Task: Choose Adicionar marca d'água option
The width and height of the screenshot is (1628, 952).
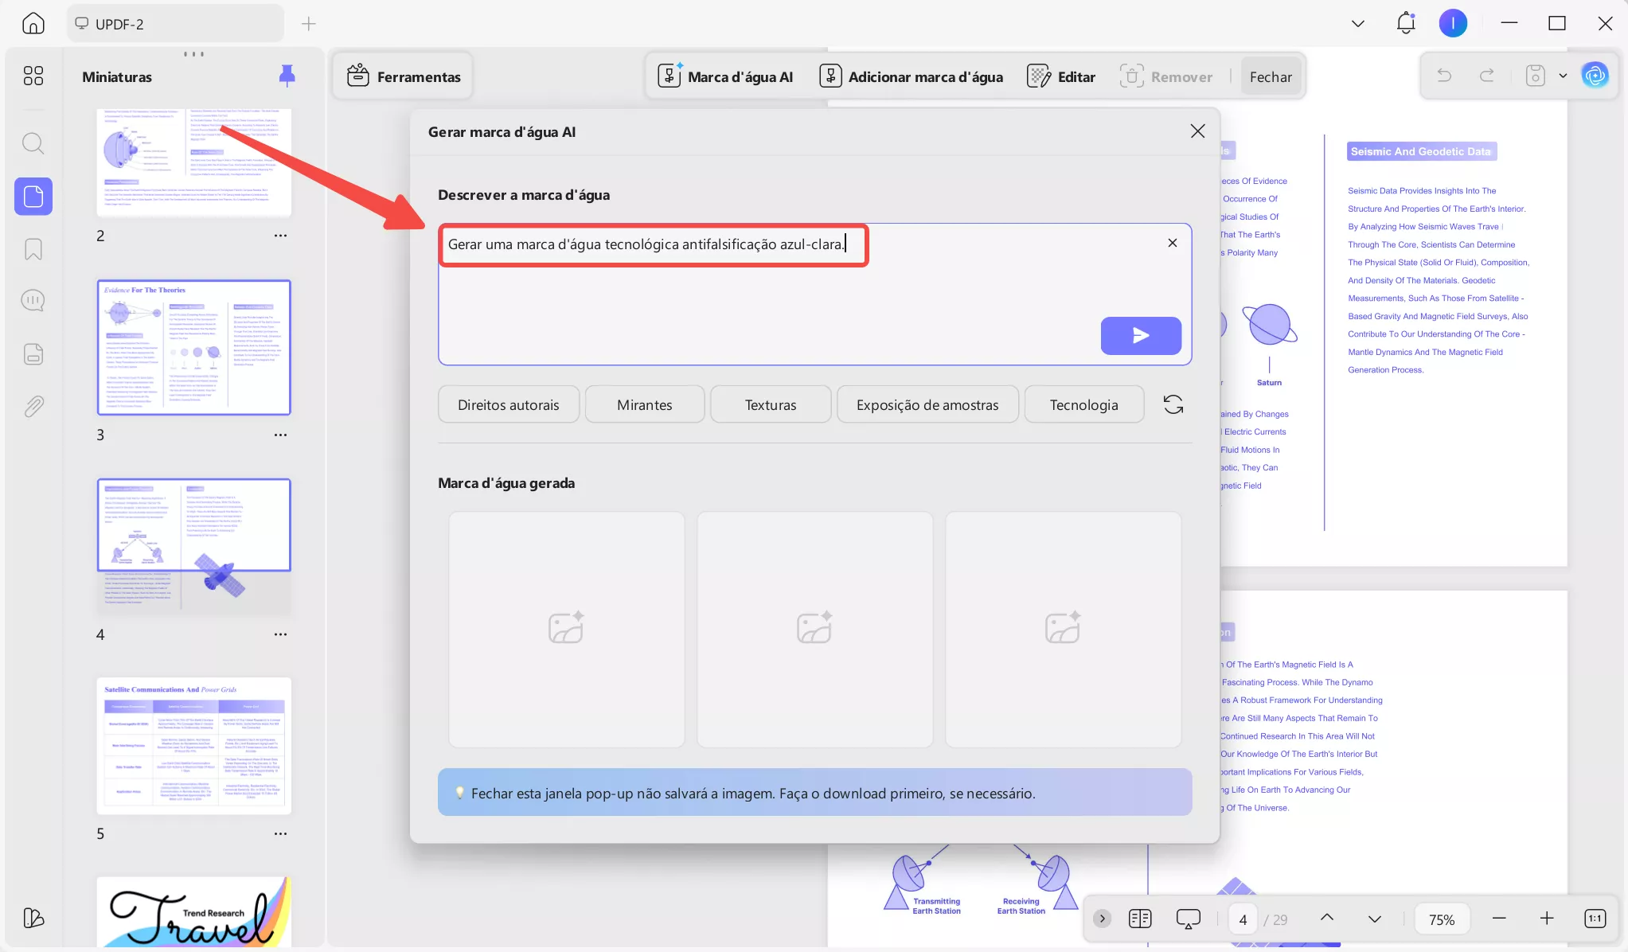Action: click(x=911, y=76)
